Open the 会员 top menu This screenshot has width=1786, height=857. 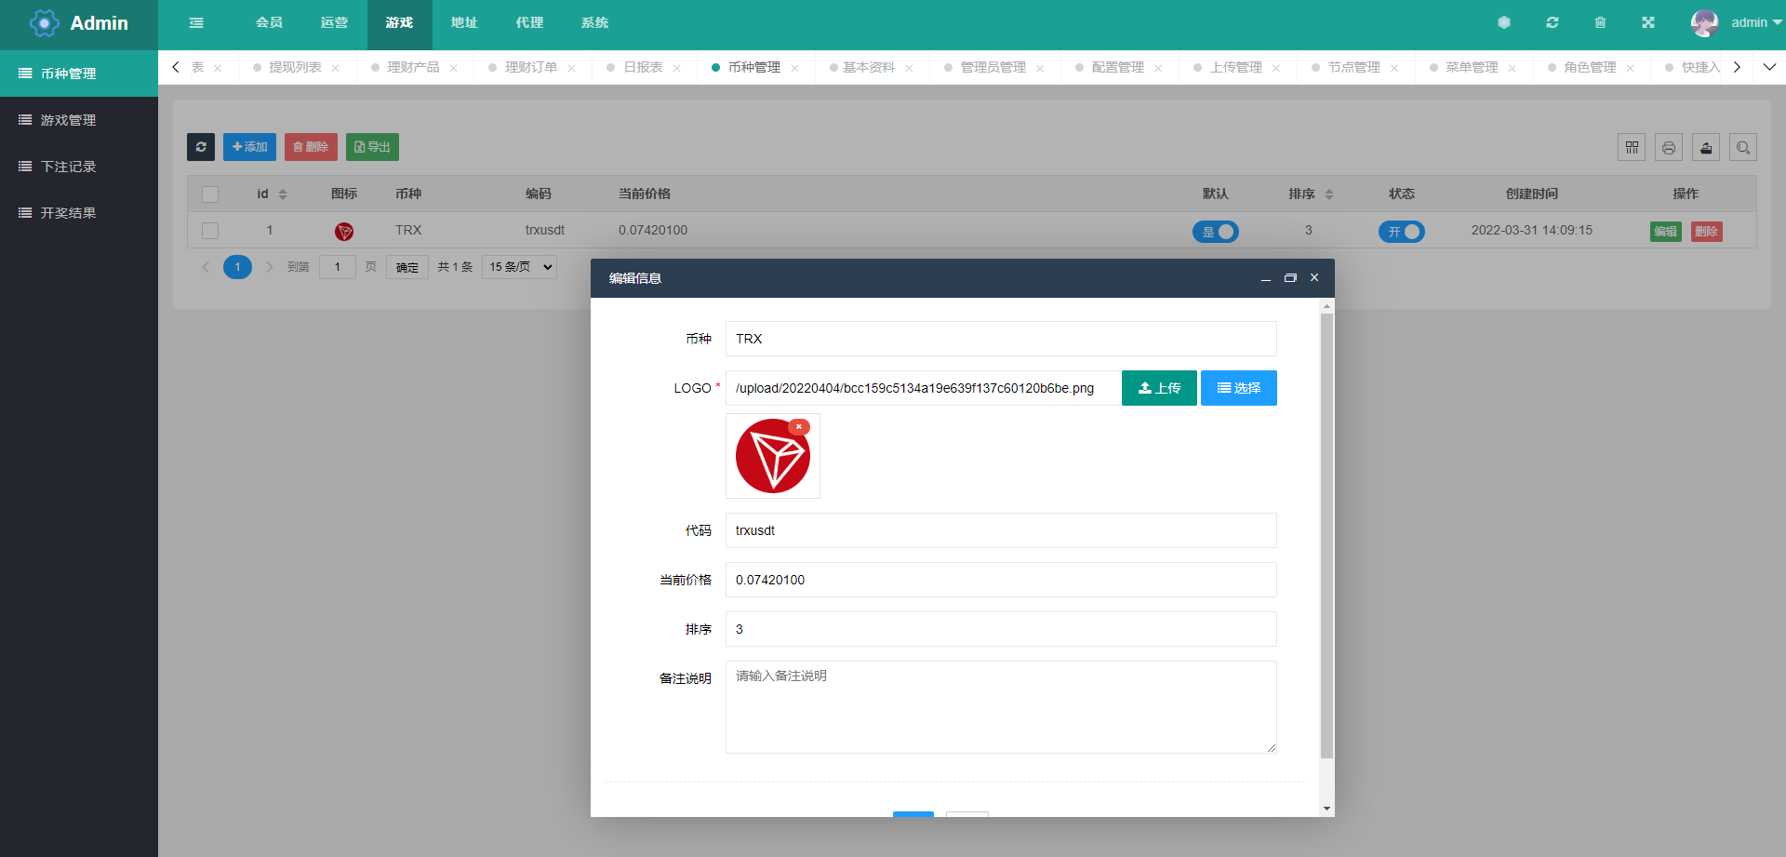coord(269,23)
